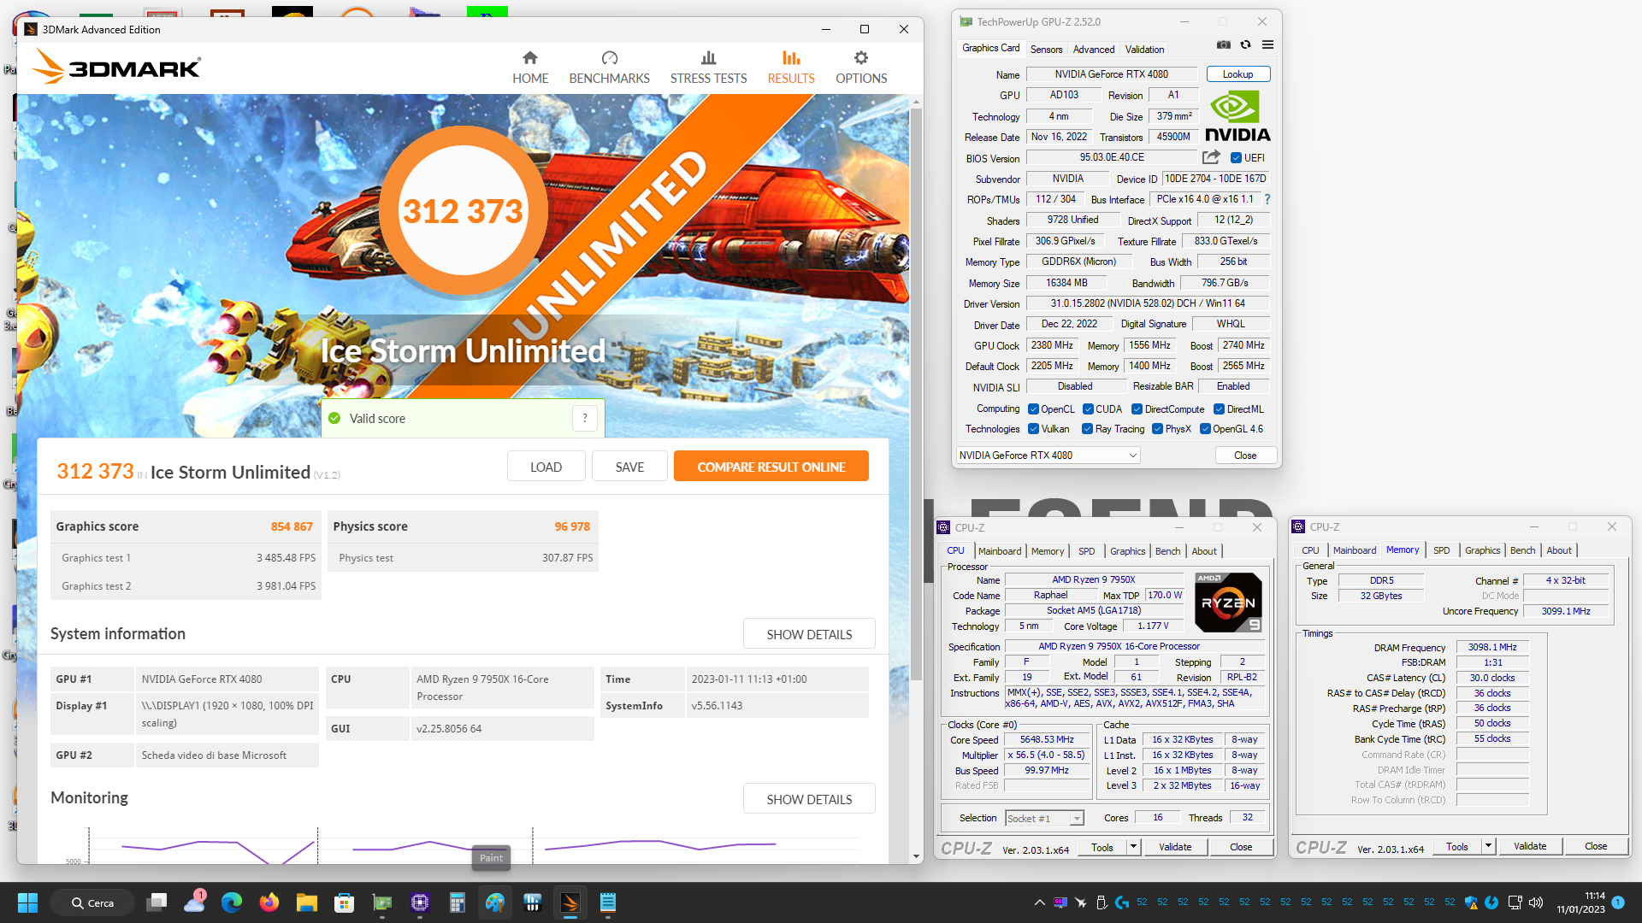Image resolution: width=1642 pixels, height=923 pixels.
Task: Click the 3DMark icon on the taskbar
Action: tap(570, 902)
